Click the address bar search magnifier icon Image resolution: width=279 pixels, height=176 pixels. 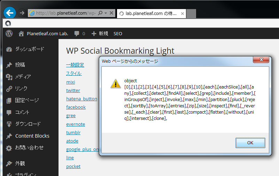(x=100, y=13)
